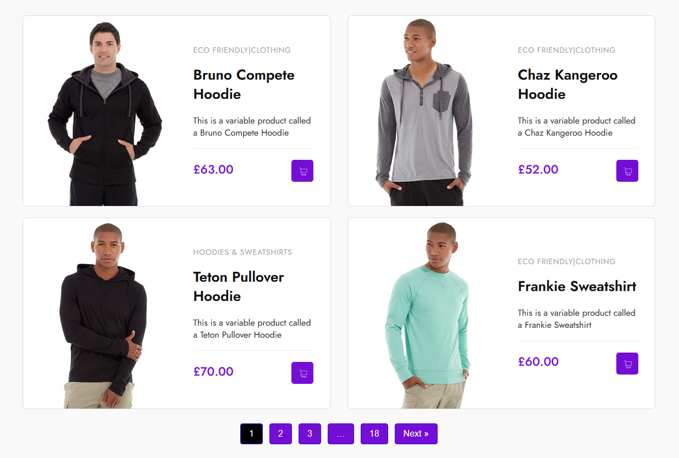Add Chaz Kangeroo Hoodie to cart
Image resolution: width=679 pixels, height=458 pixels.
[627, 171]
